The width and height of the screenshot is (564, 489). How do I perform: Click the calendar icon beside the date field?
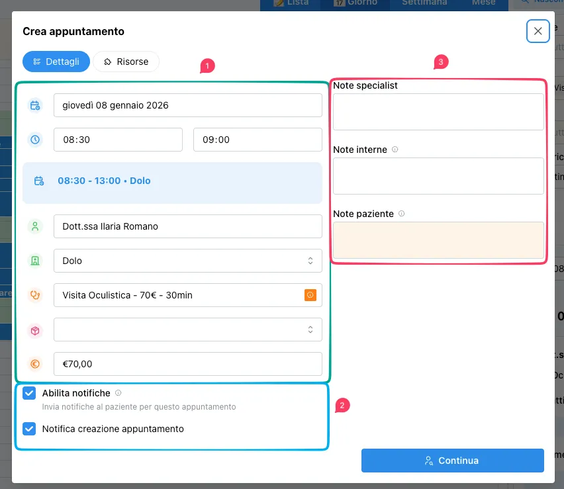pyautogui.click(x=35, y=105)
